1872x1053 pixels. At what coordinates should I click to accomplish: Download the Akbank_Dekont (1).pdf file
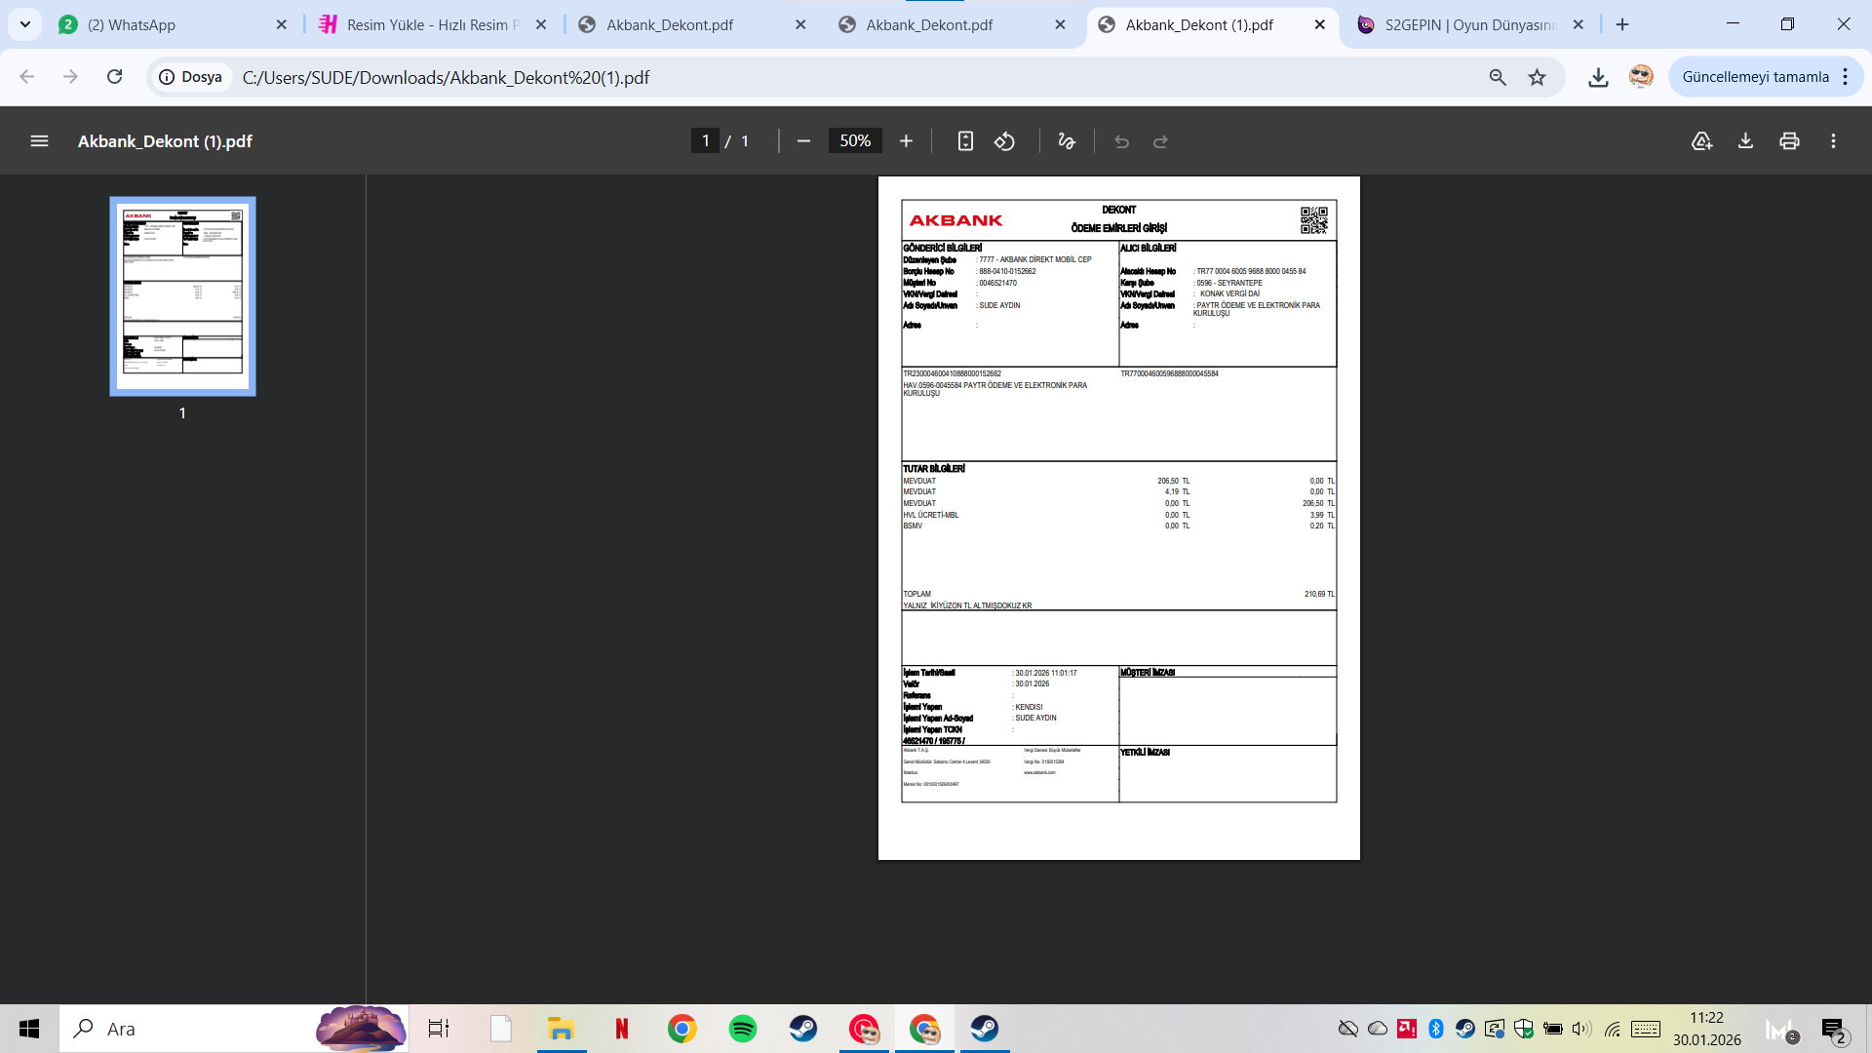1745,141
